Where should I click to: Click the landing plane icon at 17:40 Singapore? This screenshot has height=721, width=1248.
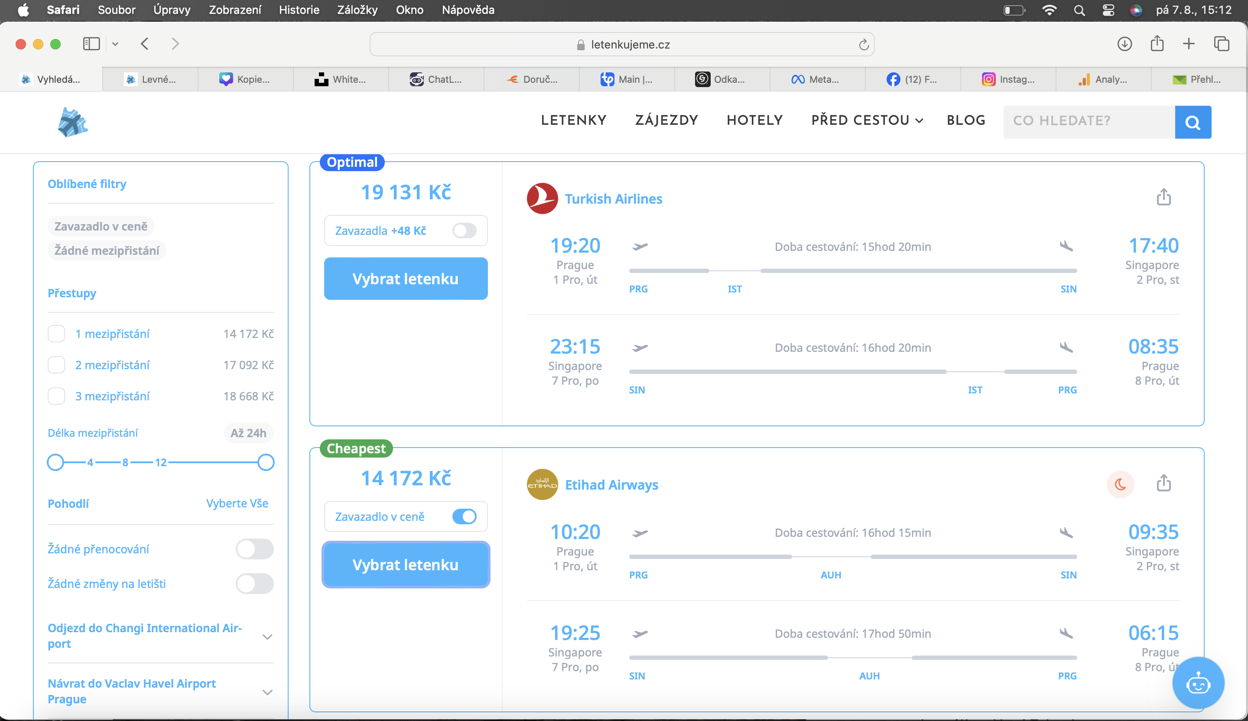point(1066,246)
